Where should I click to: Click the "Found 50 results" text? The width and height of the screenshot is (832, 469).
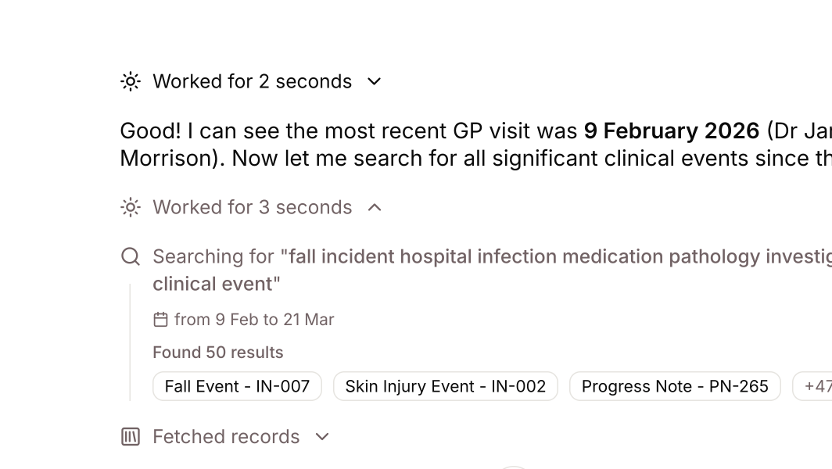click(217, 353)
